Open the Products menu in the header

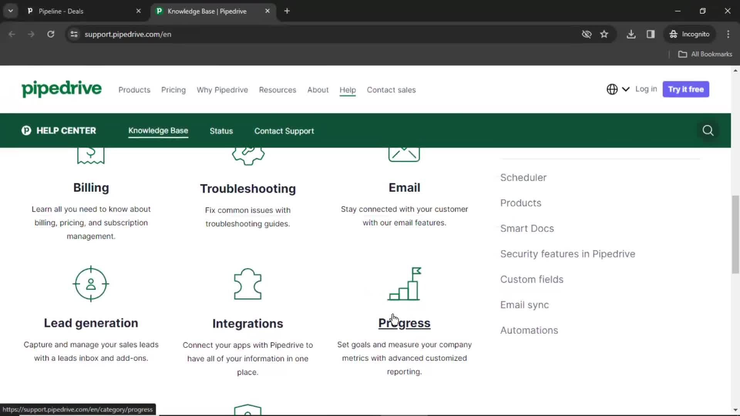pos(134,90)
